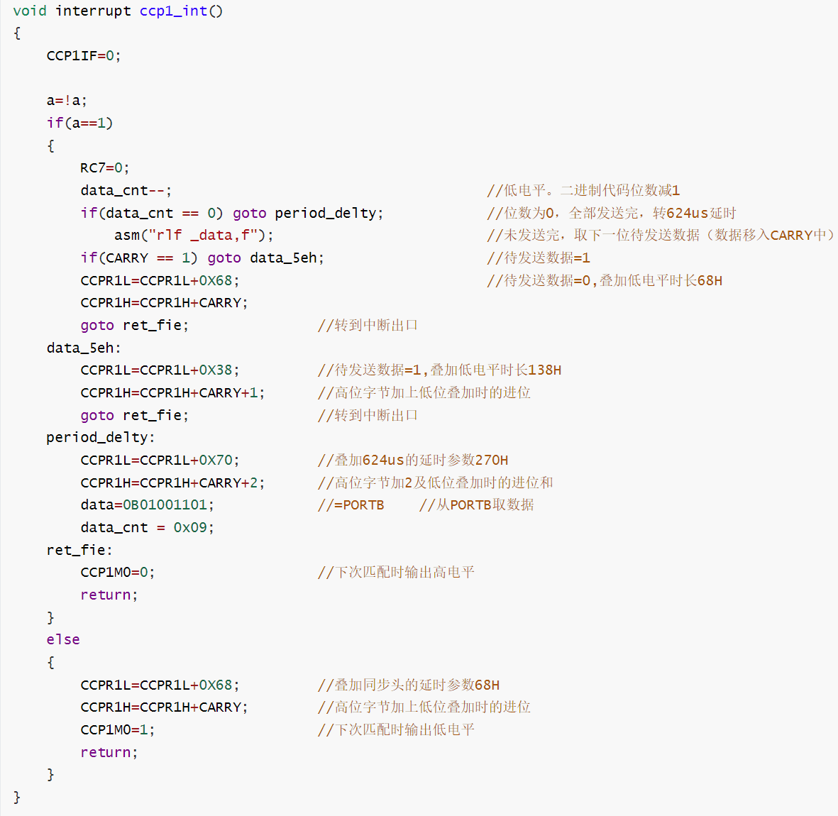Click the goto data_5eh statement
This screenshot has height=816, width=838.
[x=265, y=258]
